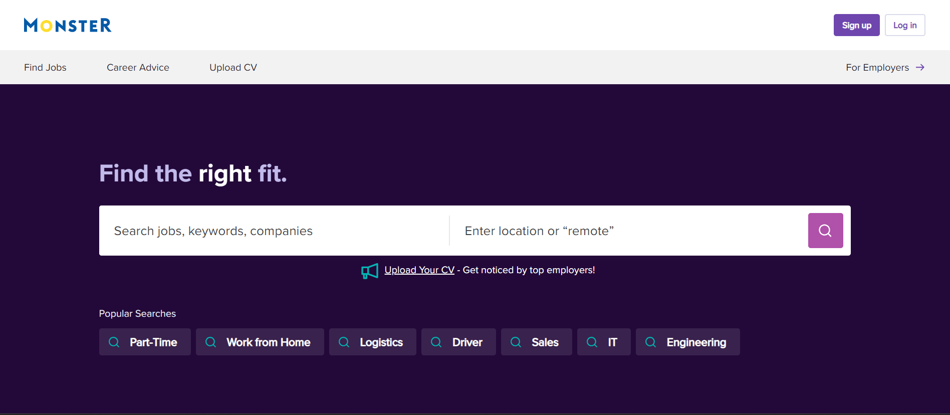950x415 pixels.
Task: Select the IT popular search
Action: [x=604, y=342]
